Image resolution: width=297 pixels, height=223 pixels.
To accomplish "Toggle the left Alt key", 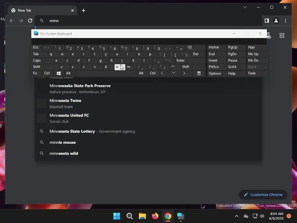I will pyautogui.click(x=70, y=73).
